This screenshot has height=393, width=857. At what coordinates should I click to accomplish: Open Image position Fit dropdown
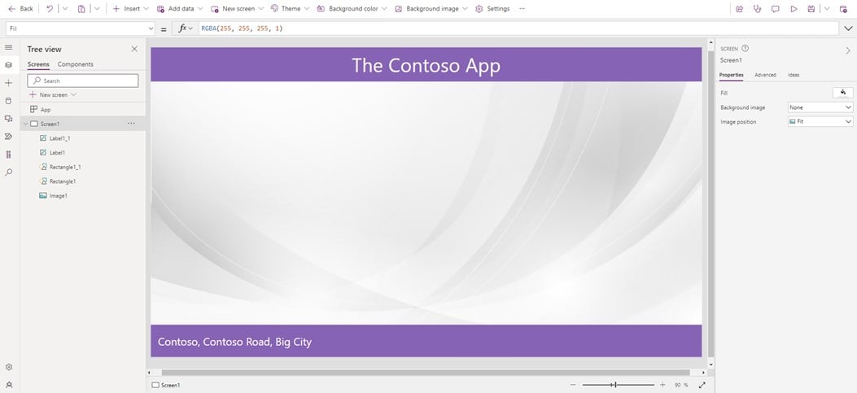pyautogui.click(x=820, y=122)
